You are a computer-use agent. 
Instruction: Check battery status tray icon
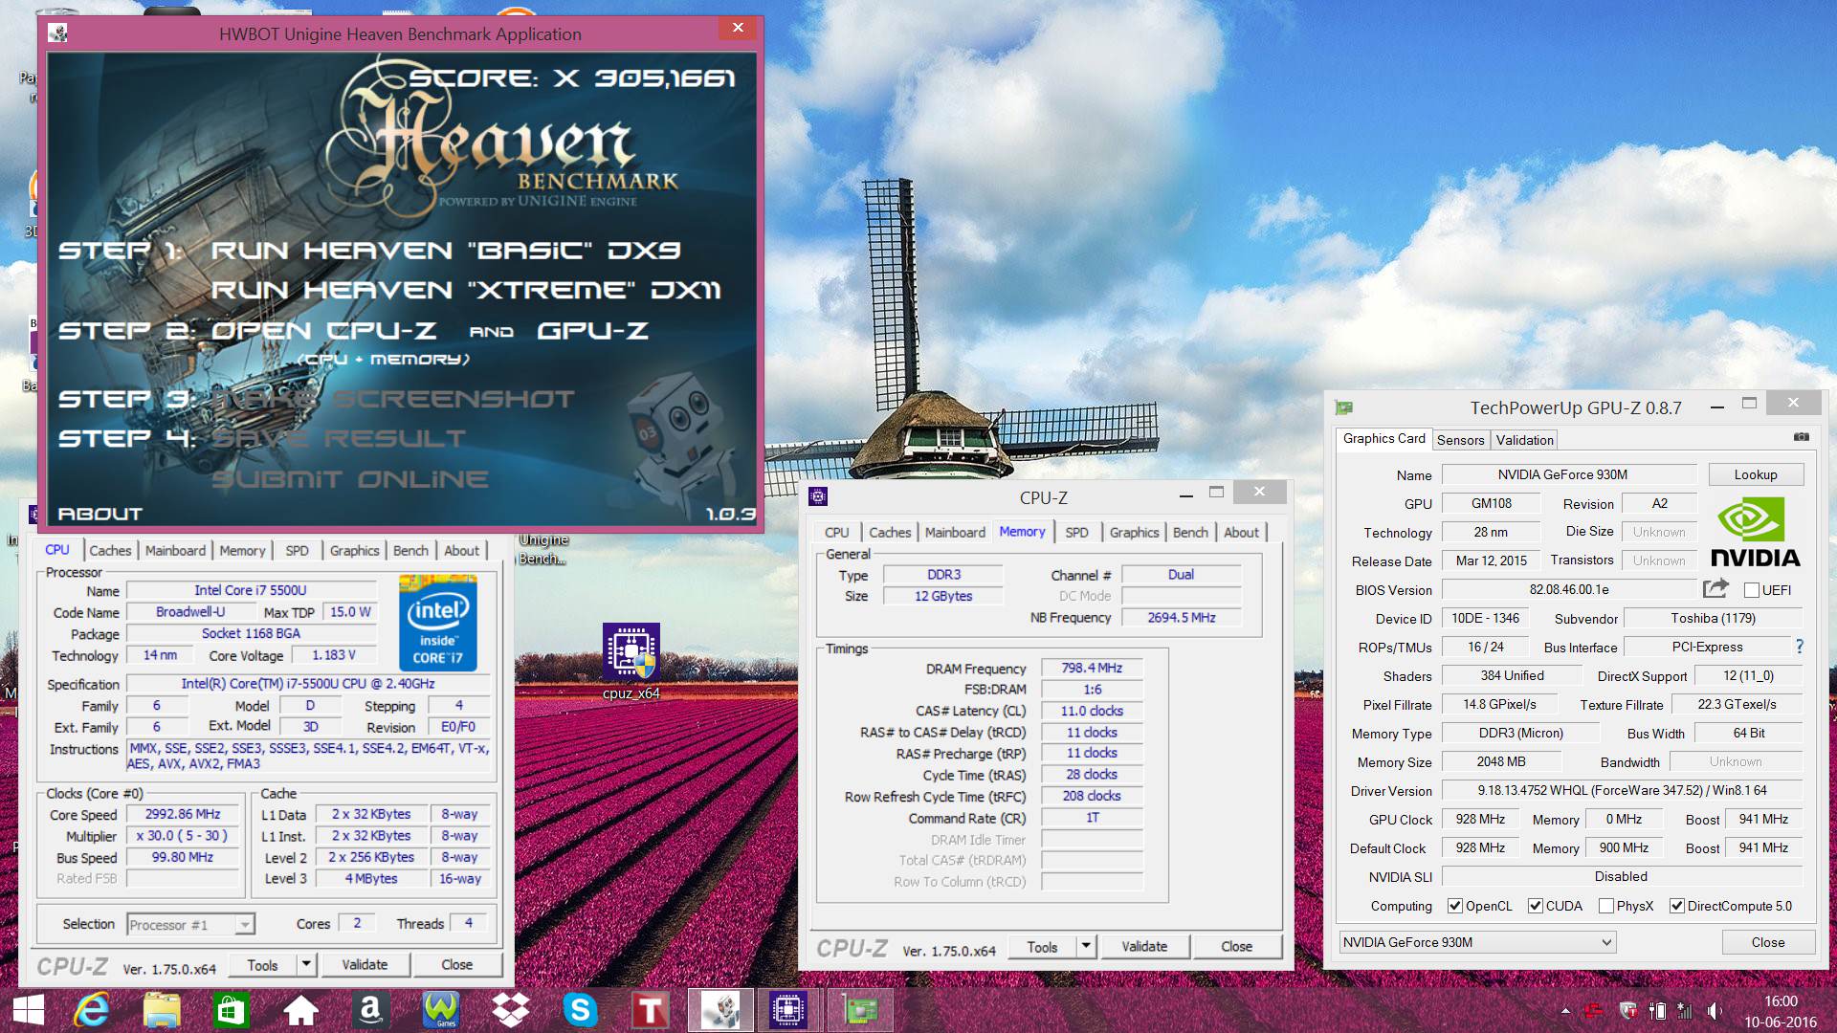[1657, 1011]
